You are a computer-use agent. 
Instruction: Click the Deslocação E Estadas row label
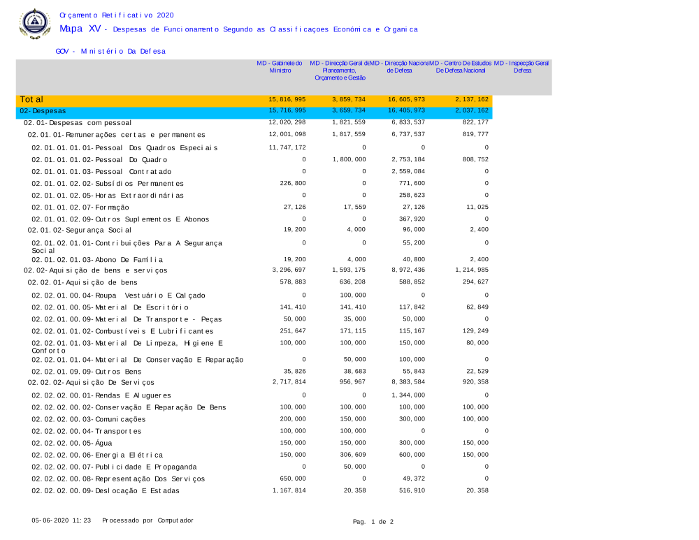(x=106, y=491)
